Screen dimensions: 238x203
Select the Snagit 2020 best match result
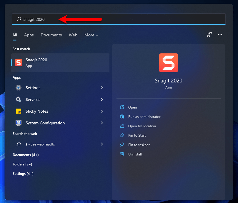pyautogui.click(x=60, y=63)
